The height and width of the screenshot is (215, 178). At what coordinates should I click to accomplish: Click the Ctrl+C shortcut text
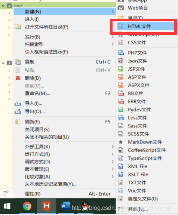pos(103,62)
